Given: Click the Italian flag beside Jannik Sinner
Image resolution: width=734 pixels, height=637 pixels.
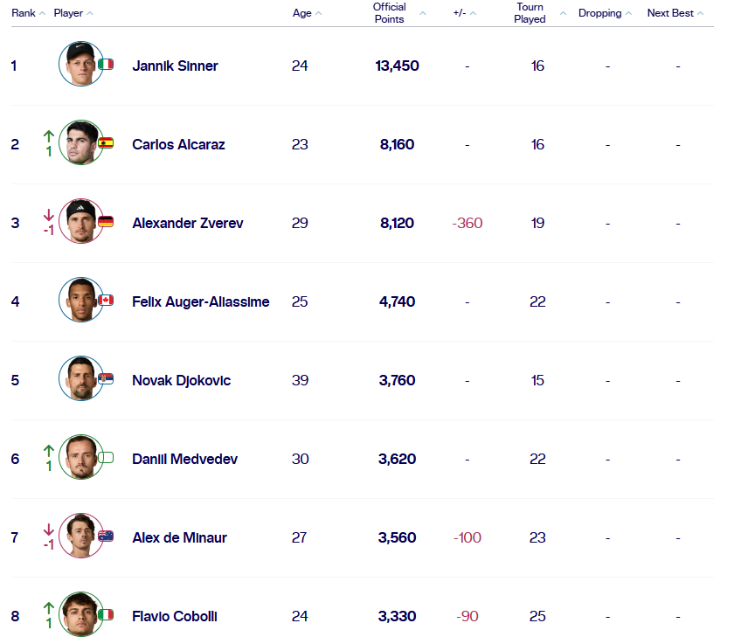Looking at the screenshot, I should coord(106,64).
